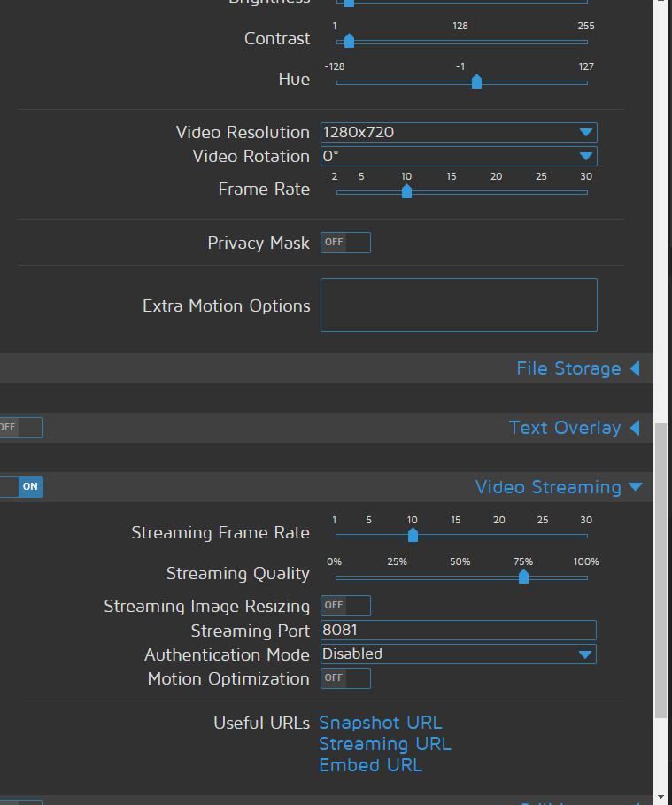672x805 pixels.
Task: Open the Streaming URL link
Action: 384,744
